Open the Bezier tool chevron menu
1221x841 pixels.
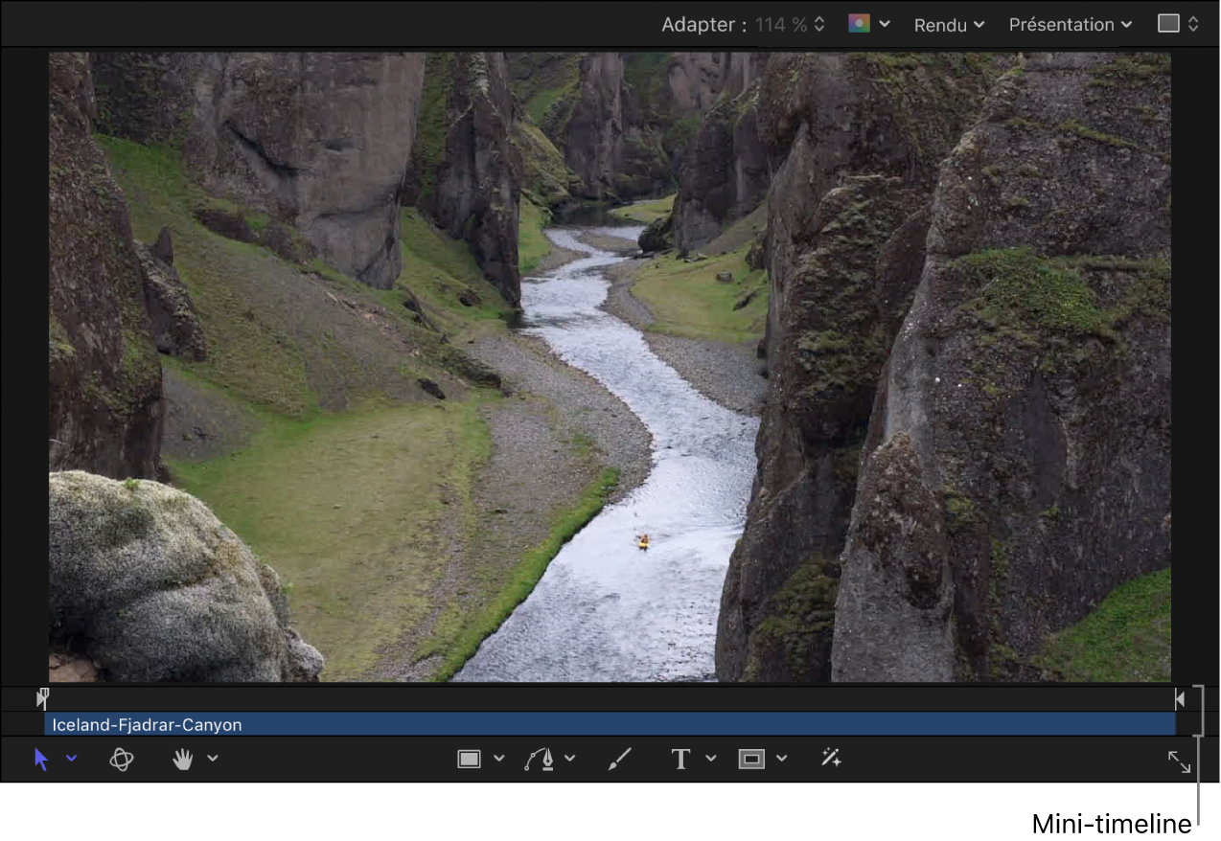(570, 759)
